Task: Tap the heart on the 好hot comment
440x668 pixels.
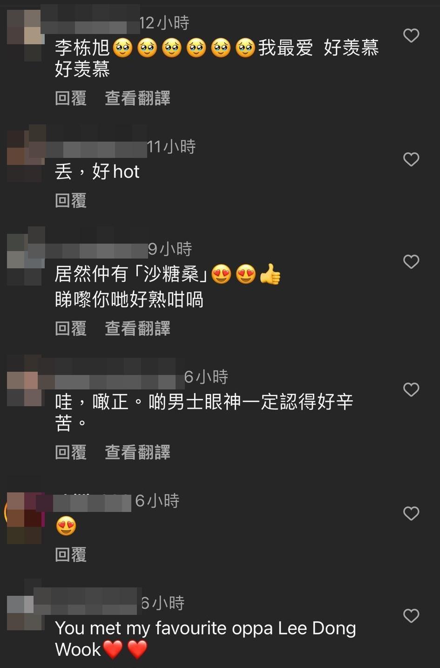Action: pyautogui.click(x=411, y=159)
